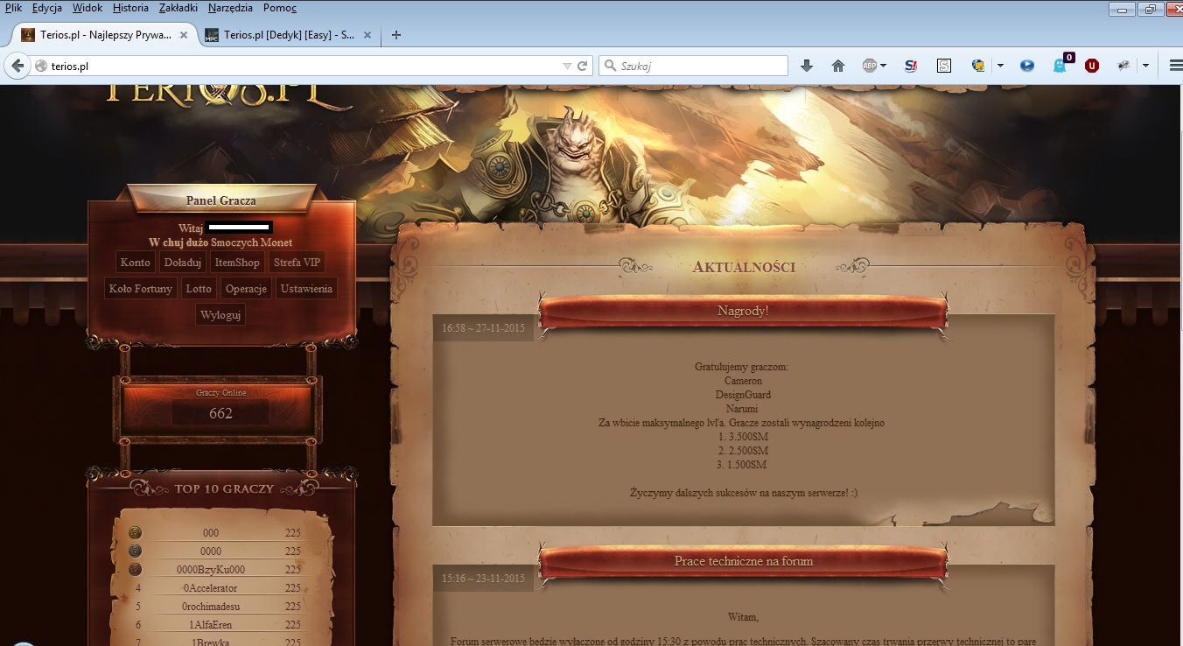The height and width of the screenshot is (646, 1183).
Task: Click the Prace techniczne na forum headline
Action: point(744,561)
